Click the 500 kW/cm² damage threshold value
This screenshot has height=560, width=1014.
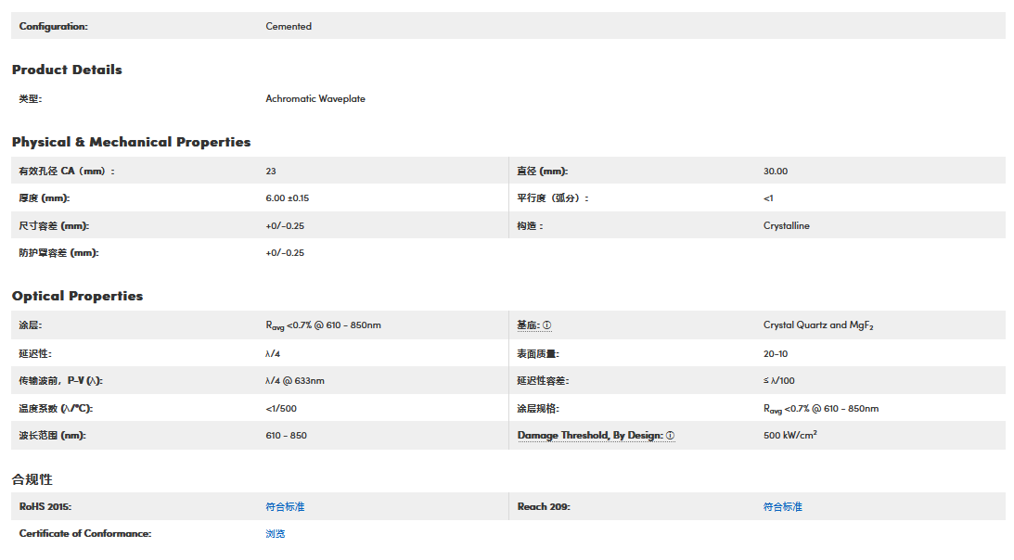coord(789,436)
